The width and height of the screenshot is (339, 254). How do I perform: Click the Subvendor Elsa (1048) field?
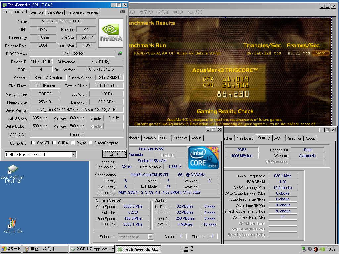[x=100, y=62]
